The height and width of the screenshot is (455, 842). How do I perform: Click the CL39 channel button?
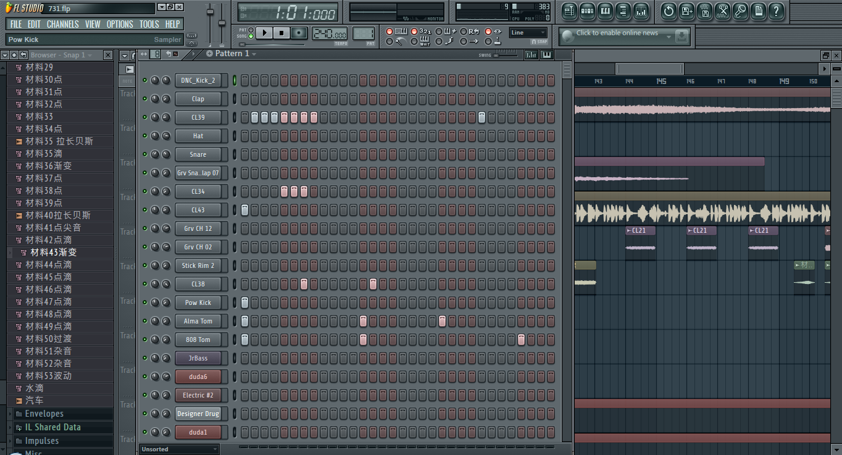(x=198, y=117)
